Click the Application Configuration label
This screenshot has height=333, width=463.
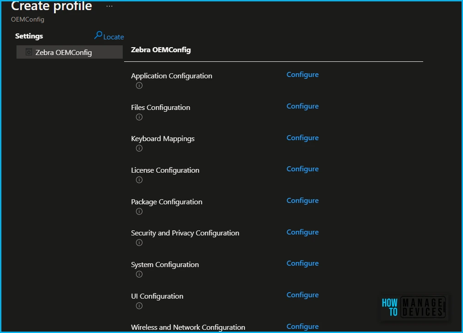(172, 76)
